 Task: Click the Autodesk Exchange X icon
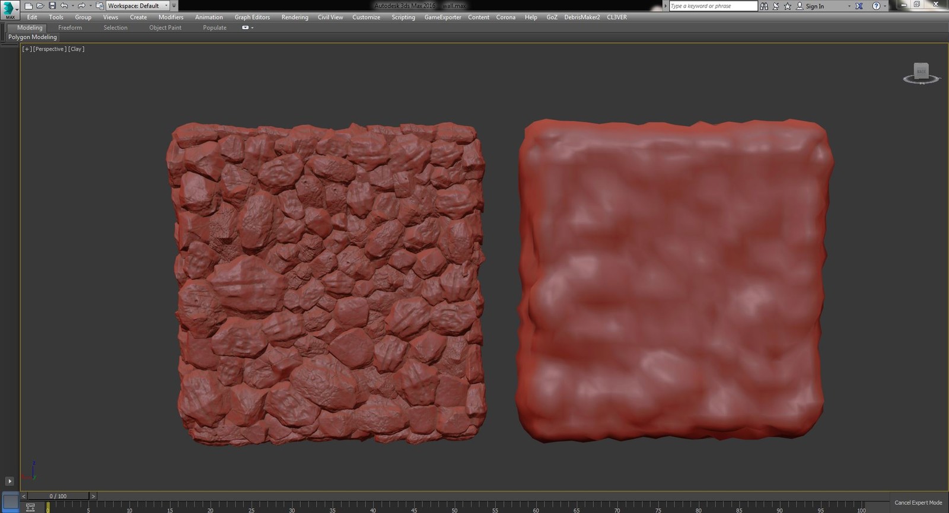(x=859, y=6)
